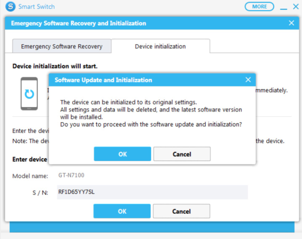Cancel the Software Update and Initialization popup
Screen dimensions: 302x239
pyautogui.click(x=182, y=154)
